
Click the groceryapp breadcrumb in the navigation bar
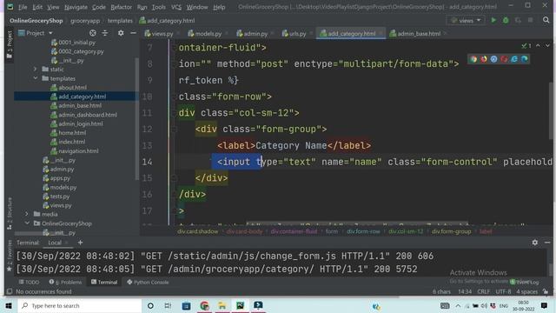tap(85, 21)
